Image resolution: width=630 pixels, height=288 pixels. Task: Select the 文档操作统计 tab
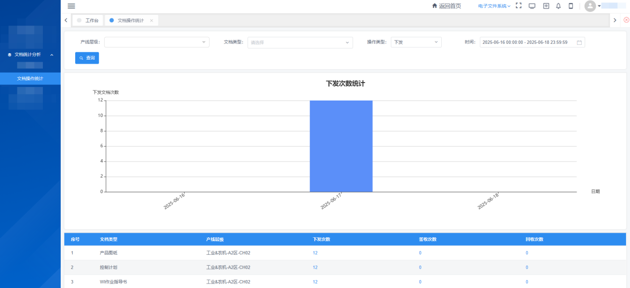(x=130, y=20)
